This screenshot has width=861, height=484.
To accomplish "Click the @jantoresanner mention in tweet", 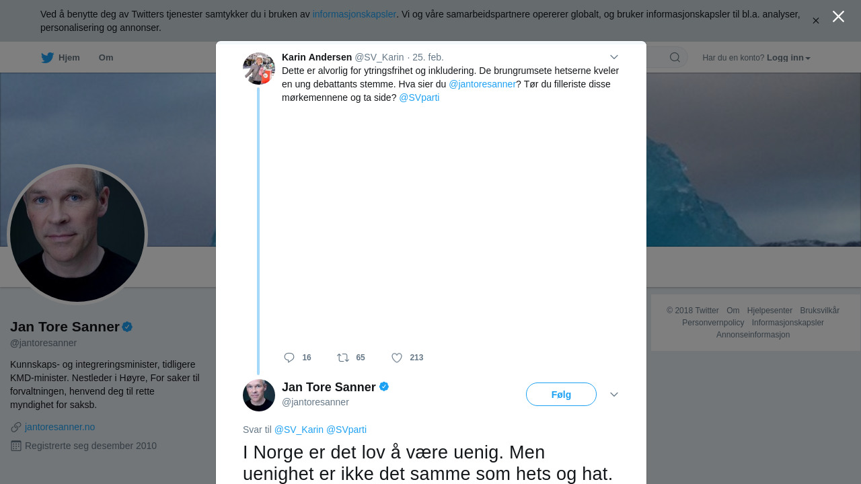I will (482, 84).
